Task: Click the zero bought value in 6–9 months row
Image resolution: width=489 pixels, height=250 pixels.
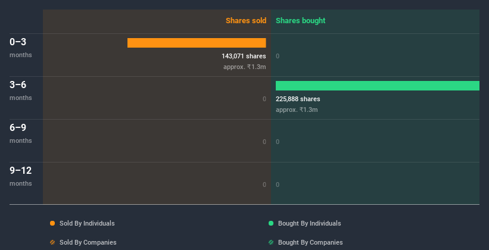Action: (278, 142)
